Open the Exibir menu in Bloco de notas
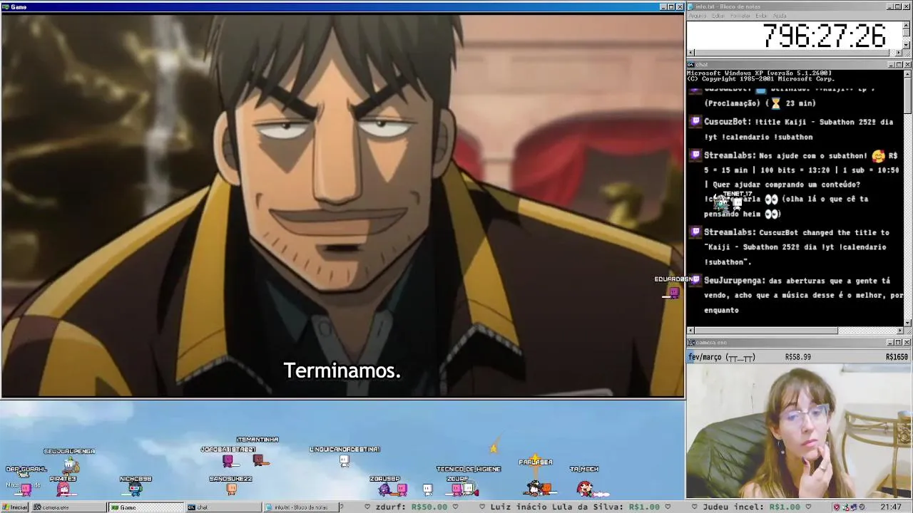Screen dimensions: 913x513 [762, 16]
